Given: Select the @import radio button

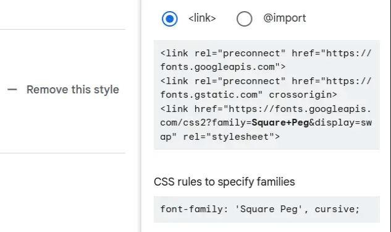Looking at the screenshot, I should pyautogui.click(x=245, y=19).
